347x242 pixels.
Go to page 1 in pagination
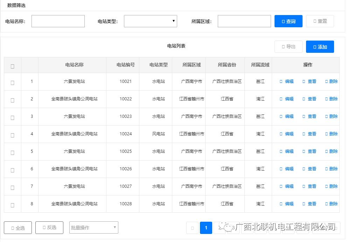206,228
